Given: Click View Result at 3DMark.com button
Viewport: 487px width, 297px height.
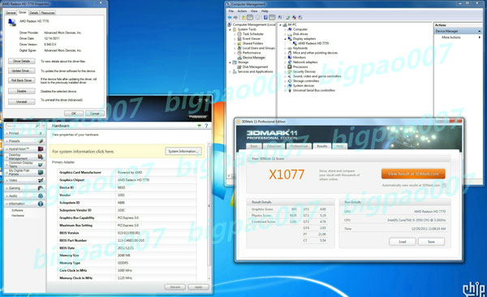Looking at the screenshot, I should click(x=413, y=174).
